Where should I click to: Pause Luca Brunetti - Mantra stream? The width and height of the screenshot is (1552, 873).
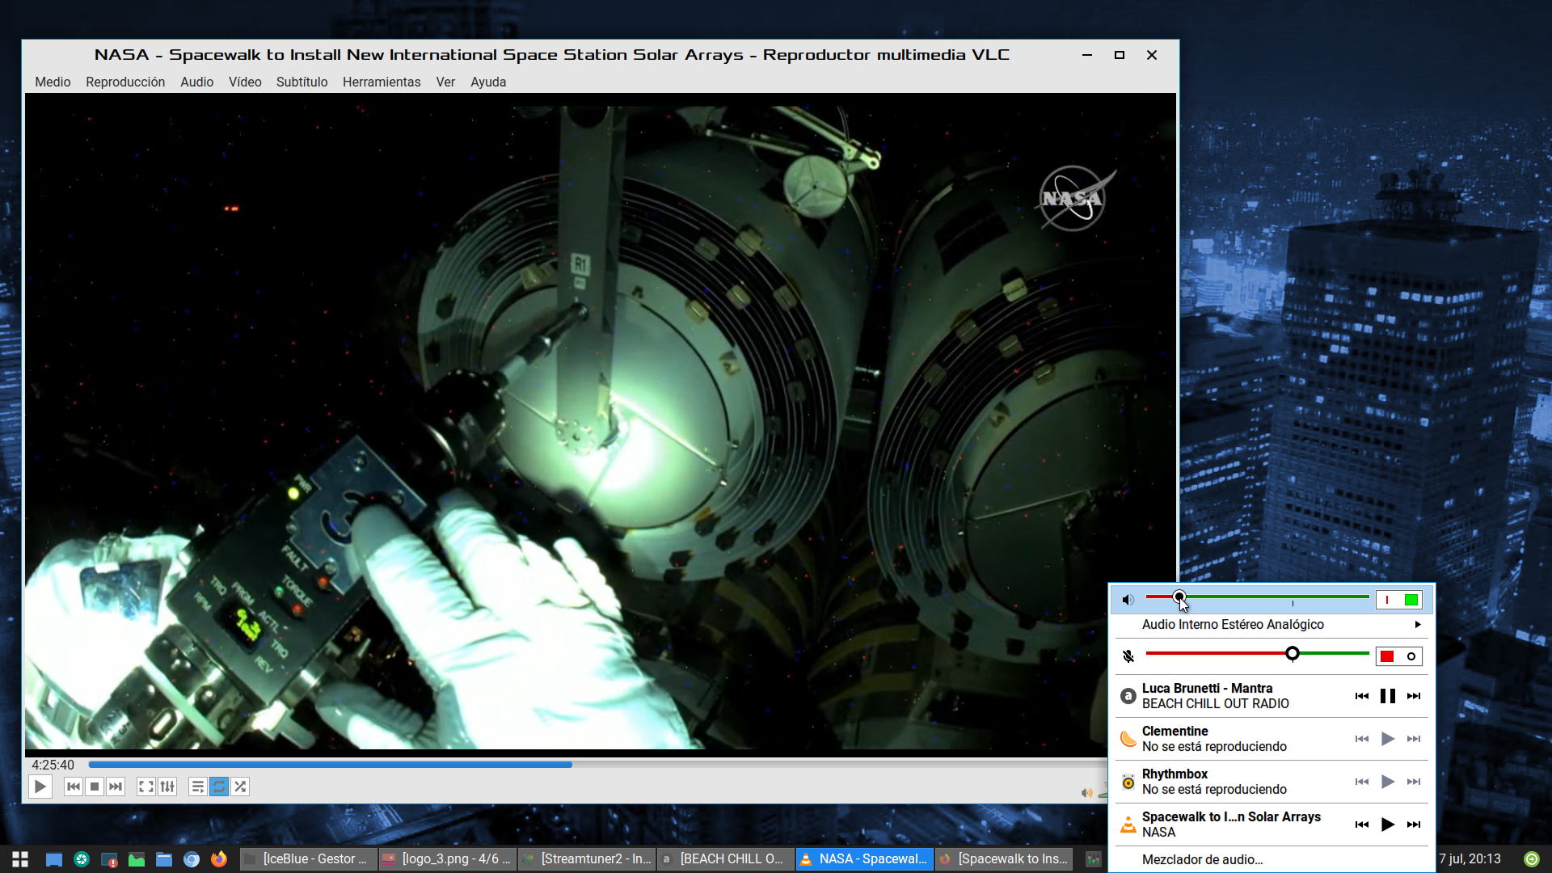point(1388,696)
